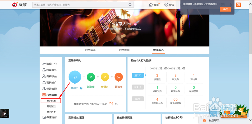This screenshot has width=252, height=124.
Task: Click the 我的粉丝性别 panel title
Action: point(76,117)
